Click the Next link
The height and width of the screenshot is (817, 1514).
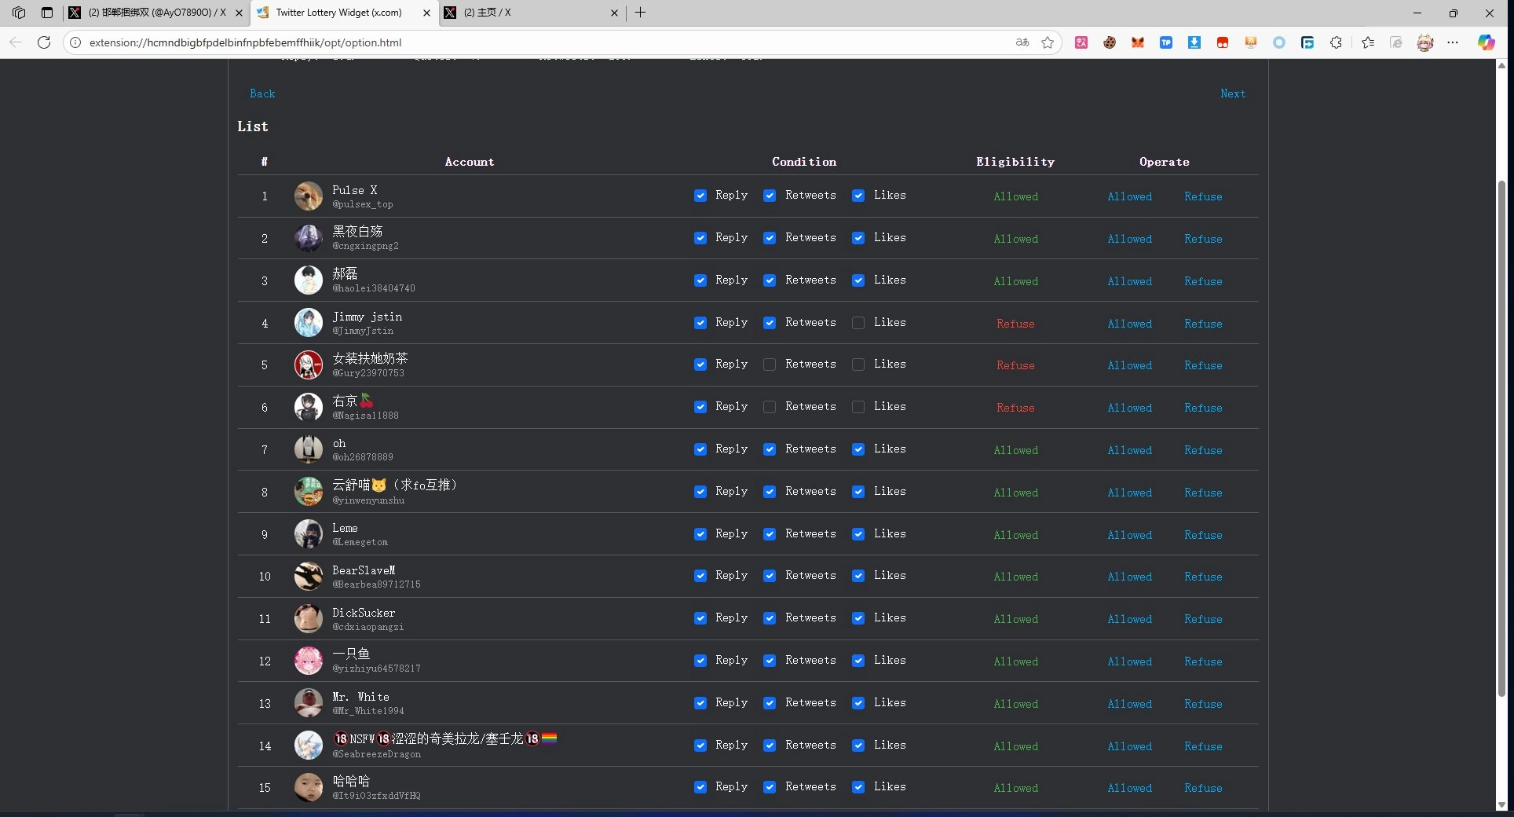pyautogui.click(x=1232, y=93)
